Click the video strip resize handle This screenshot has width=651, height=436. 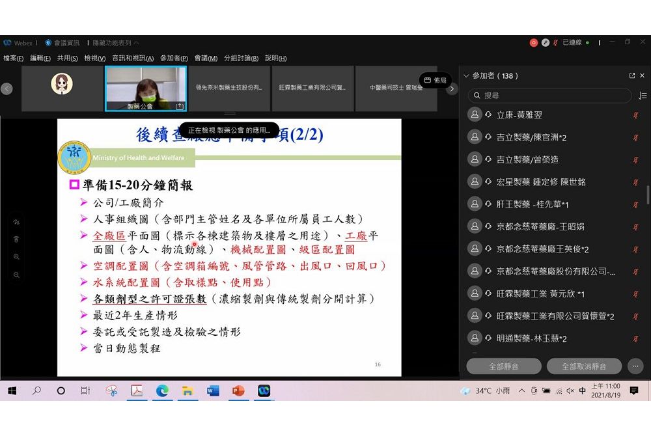230,114
